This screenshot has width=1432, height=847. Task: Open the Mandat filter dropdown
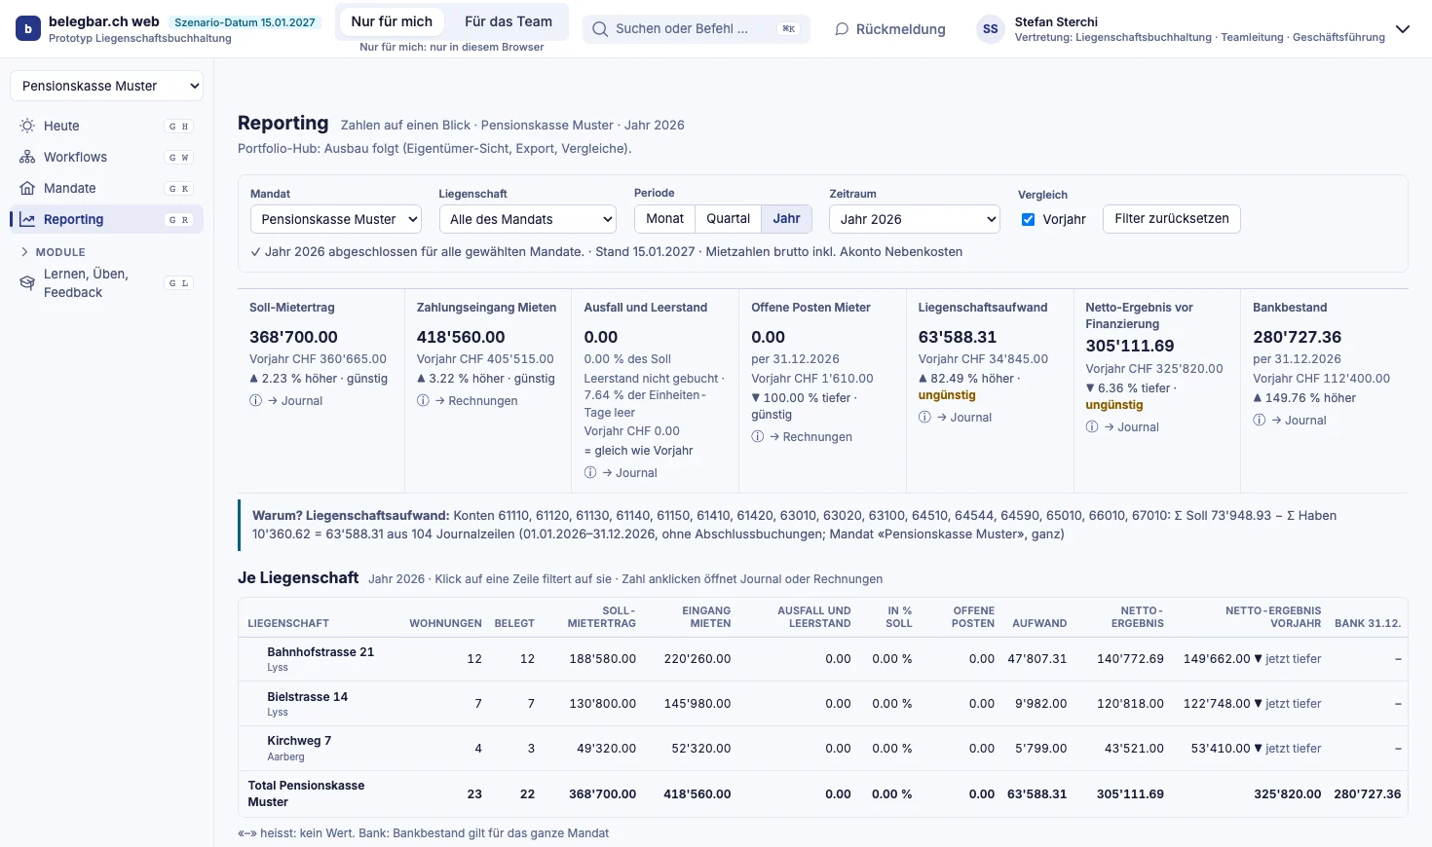(335, 219)
